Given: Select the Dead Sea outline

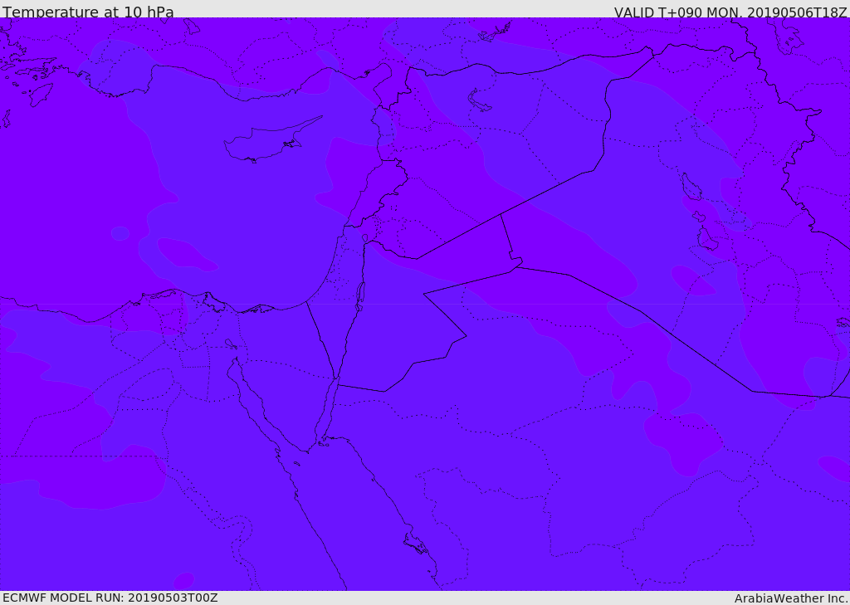Looking at the screenshot, I should tap(360, 294).
